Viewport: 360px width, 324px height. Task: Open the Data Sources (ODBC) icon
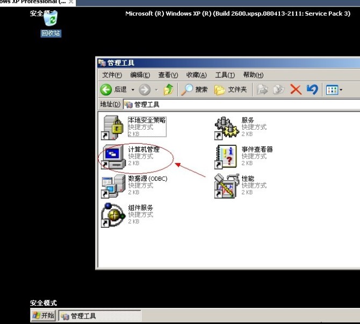(113, 186)
